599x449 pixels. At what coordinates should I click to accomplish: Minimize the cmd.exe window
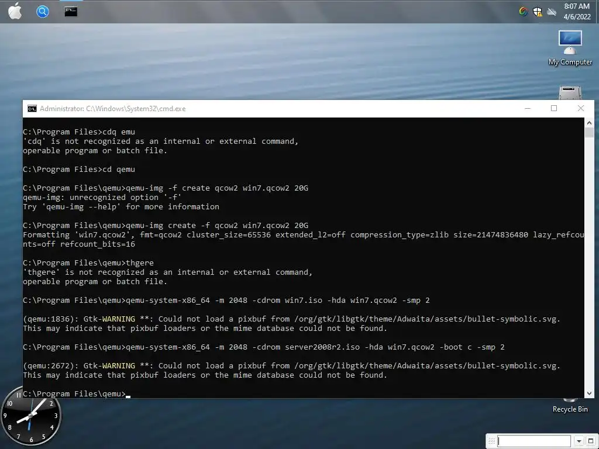pyautogui.click(x=528, y=108)
